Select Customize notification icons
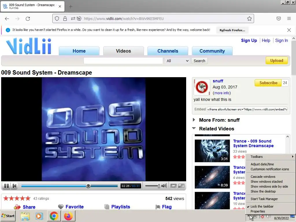Image resolution: width=296 pixels, height=222 pixels. (x=270, y=169)
